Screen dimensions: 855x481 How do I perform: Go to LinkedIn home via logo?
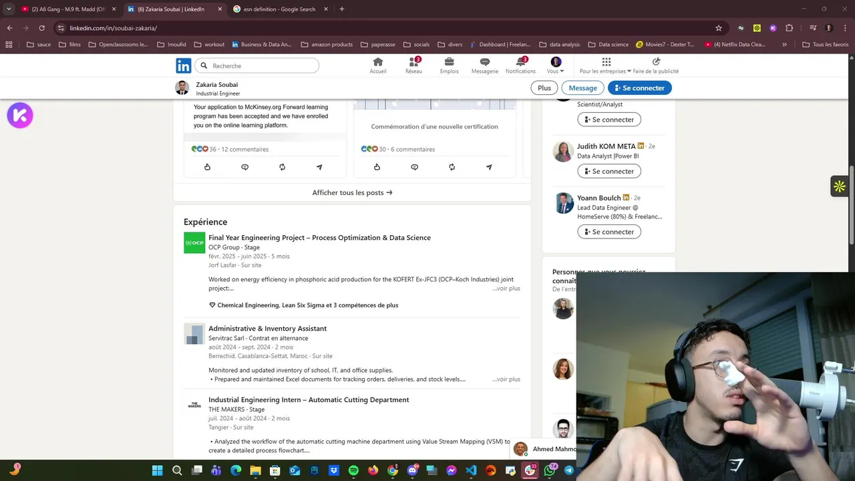pos(183,65)
